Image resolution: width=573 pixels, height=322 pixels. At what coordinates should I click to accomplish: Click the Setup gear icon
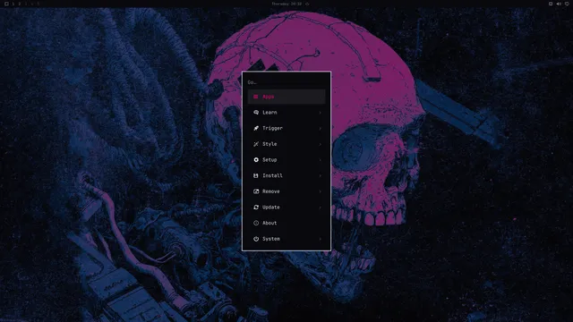pos(256,160)
